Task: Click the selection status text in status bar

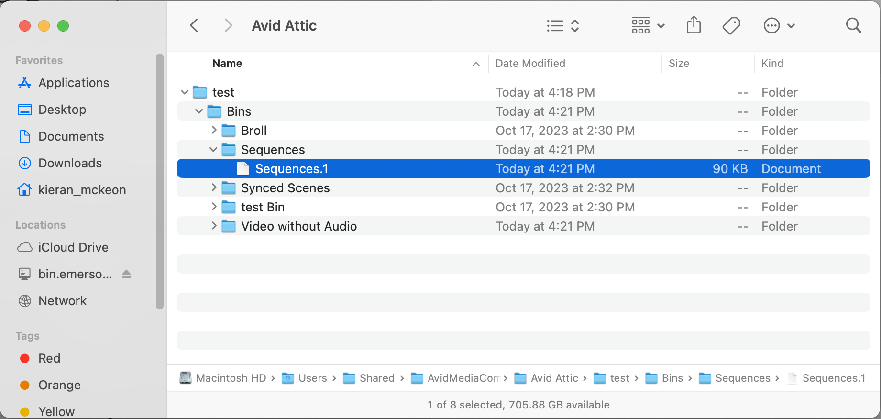Action: point(518,405)
